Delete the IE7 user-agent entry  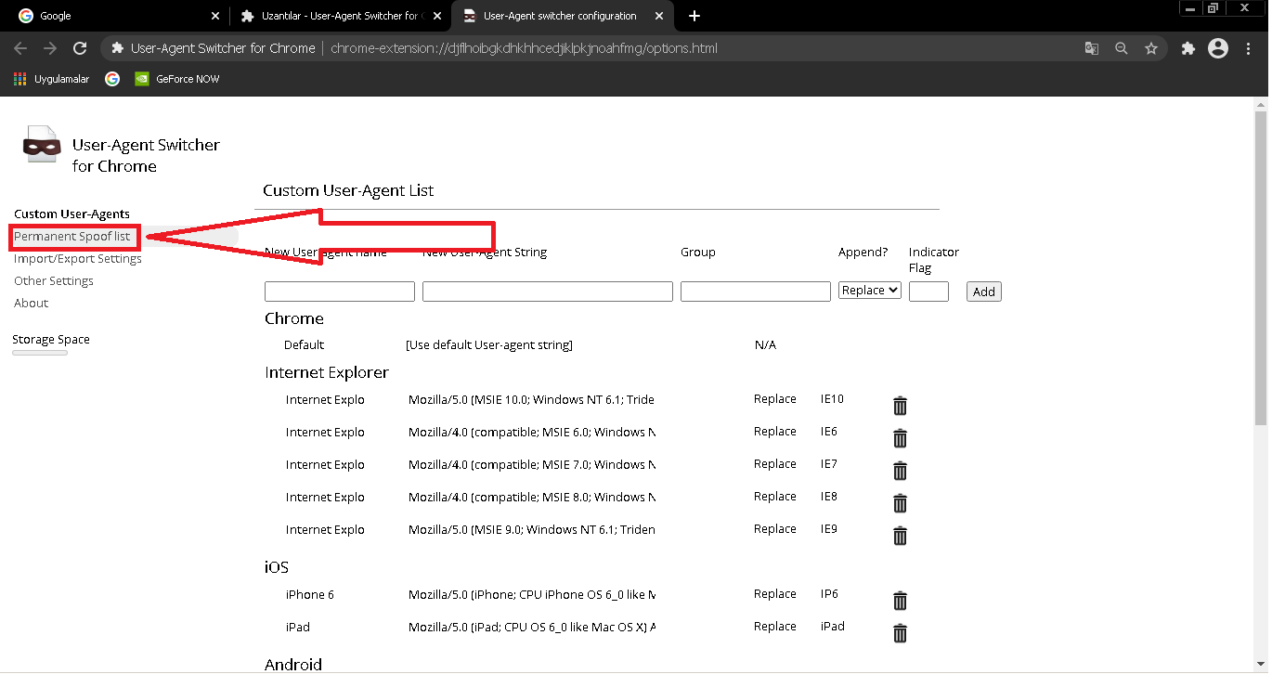[x=900, y=471]
